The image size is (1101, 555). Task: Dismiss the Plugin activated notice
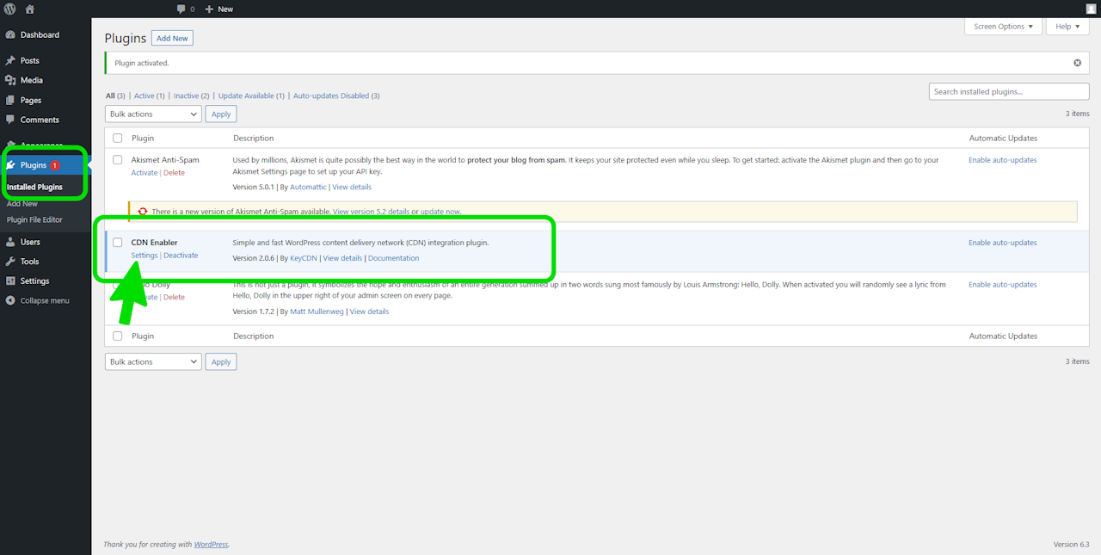(x=1077, y=63)
